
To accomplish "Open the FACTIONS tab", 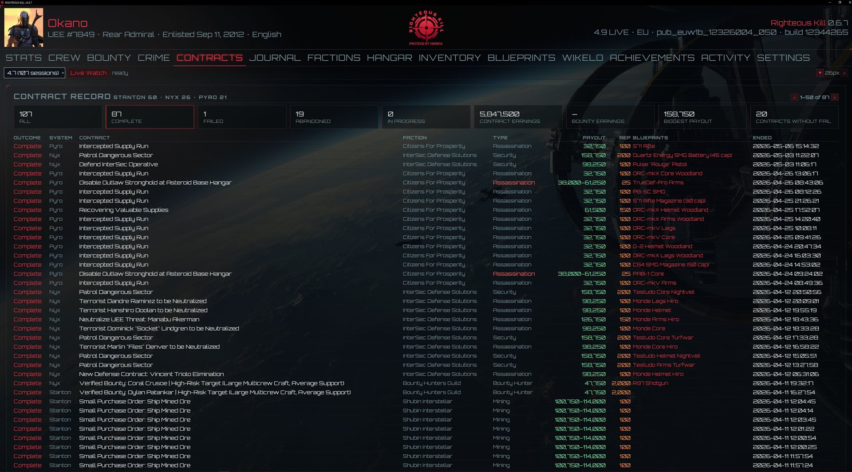I will click(334, 58).
